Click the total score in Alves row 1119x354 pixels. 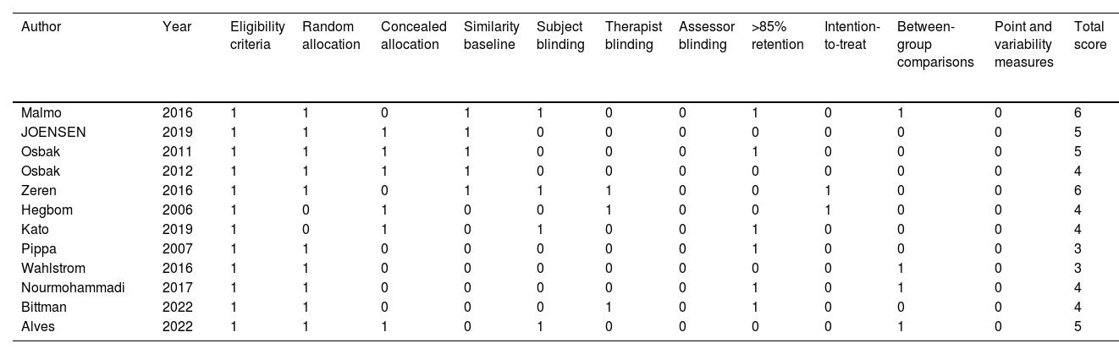pos(1077,326)
